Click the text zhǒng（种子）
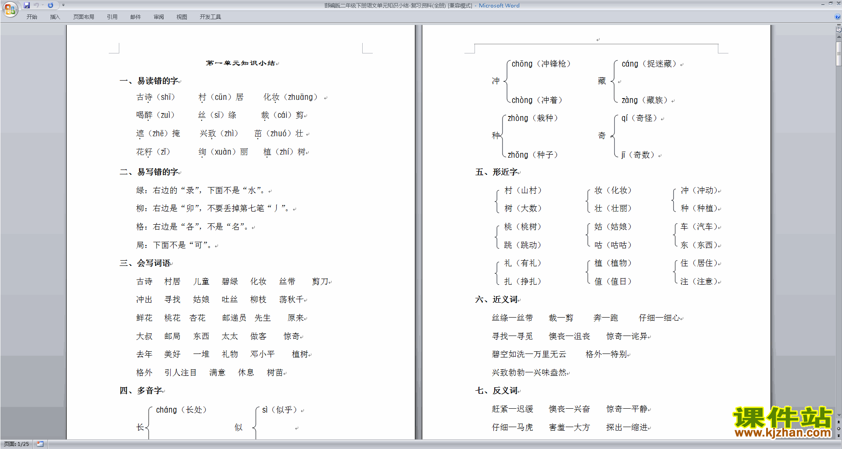 point(533,155)
